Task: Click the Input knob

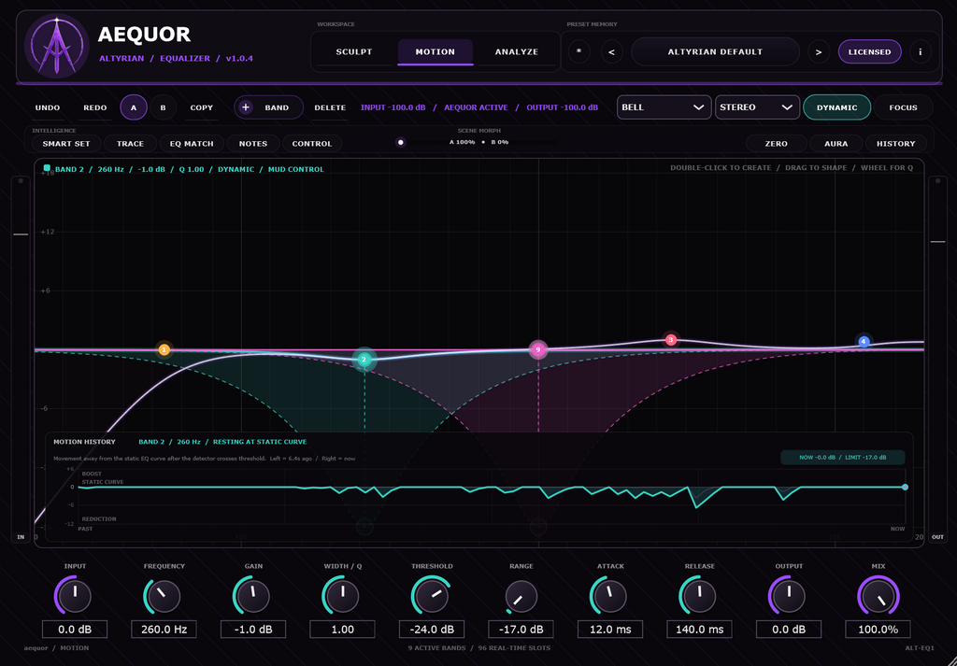Action: pyautogui.click(x=75, y=596)
